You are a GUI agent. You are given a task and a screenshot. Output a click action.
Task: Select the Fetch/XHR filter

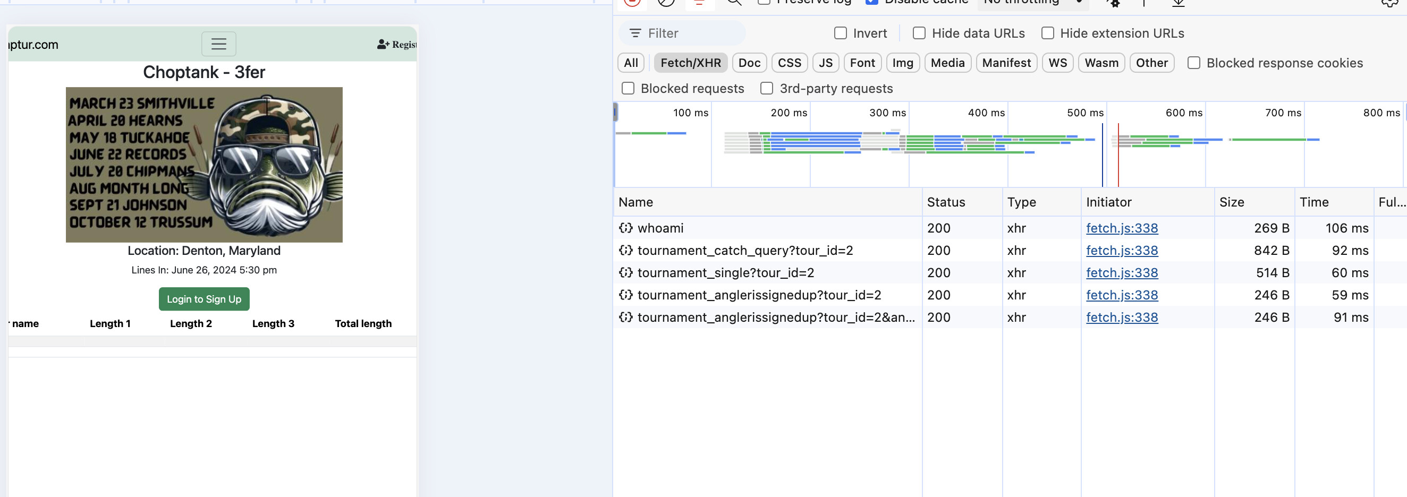click(x=690, y=63)
